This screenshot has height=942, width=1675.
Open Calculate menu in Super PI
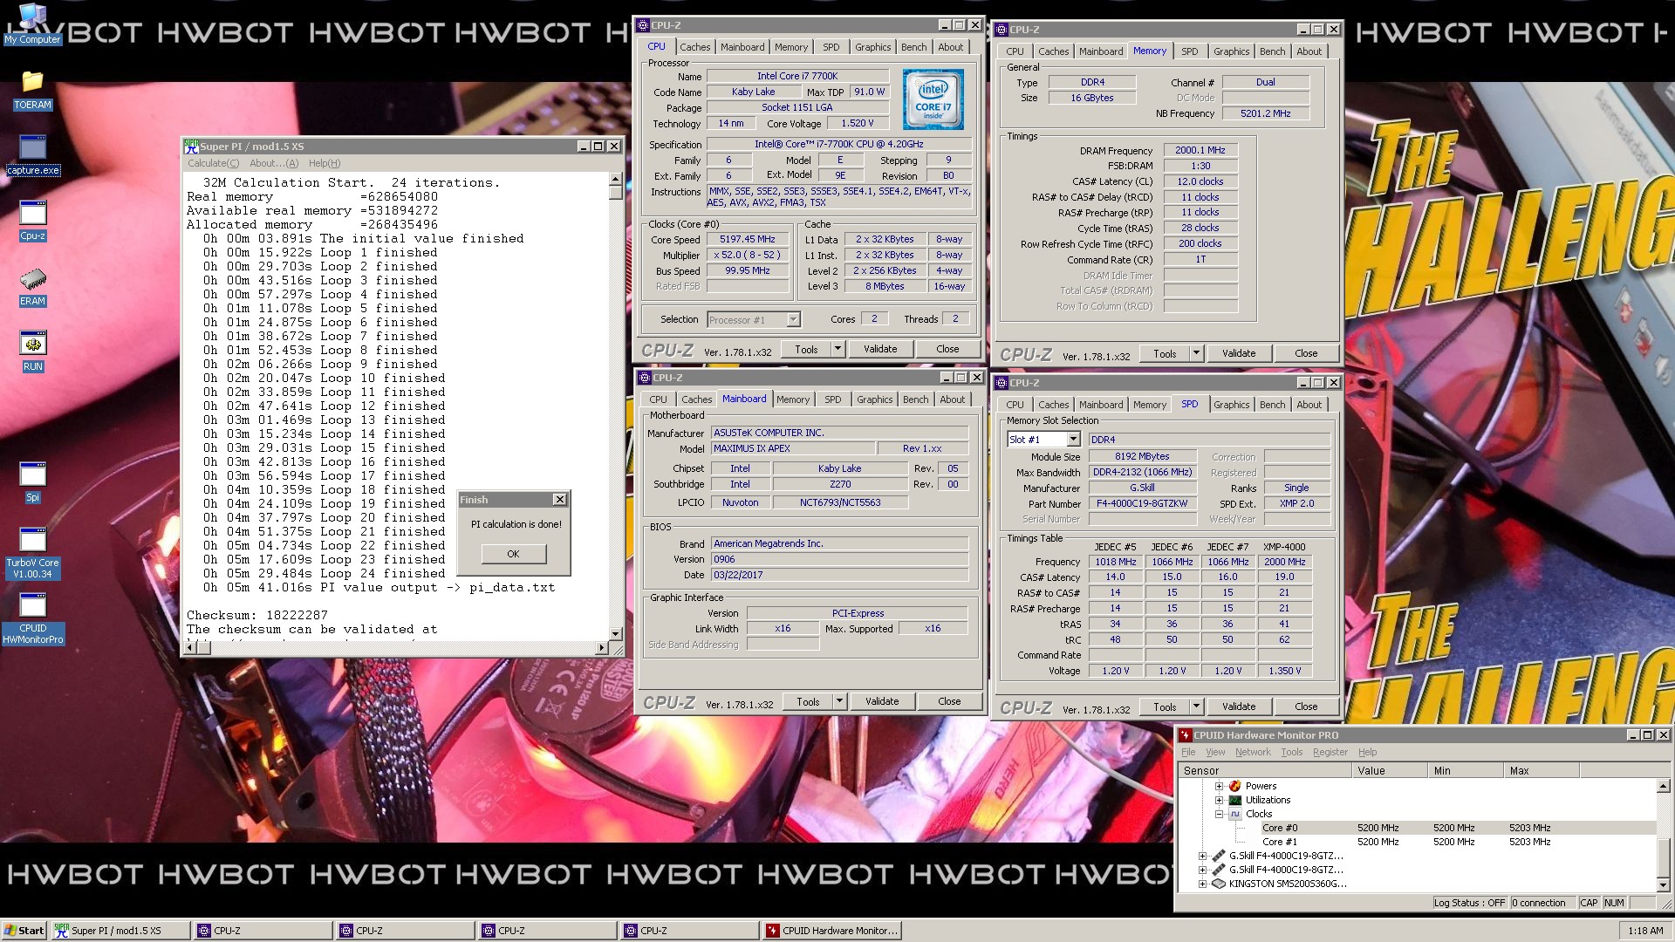pos(213,163)
